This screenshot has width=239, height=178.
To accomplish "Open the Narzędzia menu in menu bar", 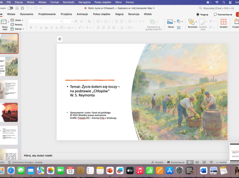I will pyautogui.click(x=84, y=2).
